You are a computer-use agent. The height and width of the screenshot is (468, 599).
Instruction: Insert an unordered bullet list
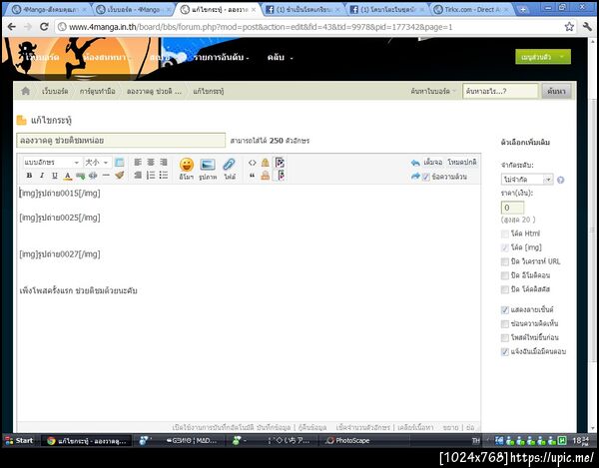point(164,176)
